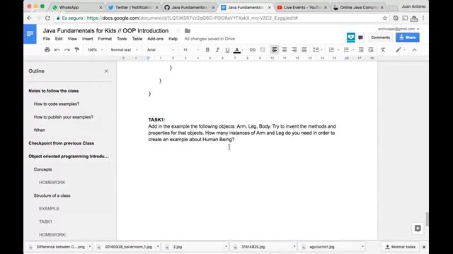This screenshot has height=254, width=453.
Task: Open the zoom level dropdown at 100%
Action: [x=95, y=50]
